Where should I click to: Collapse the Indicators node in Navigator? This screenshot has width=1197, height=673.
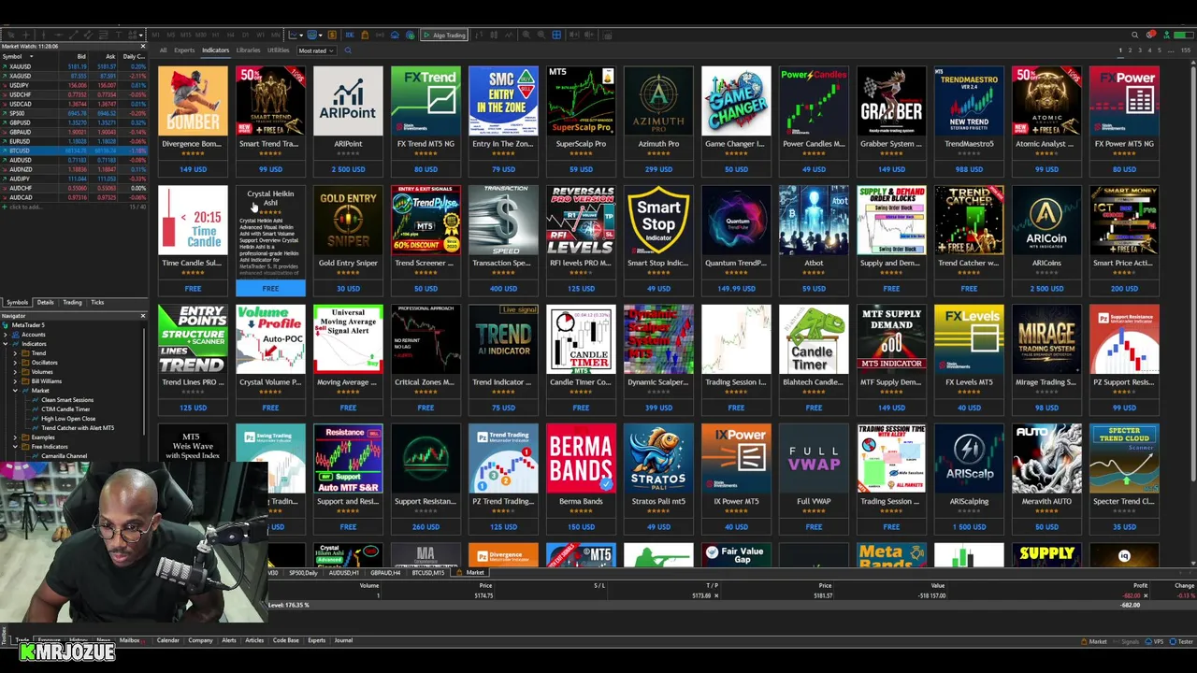(6, 344)
